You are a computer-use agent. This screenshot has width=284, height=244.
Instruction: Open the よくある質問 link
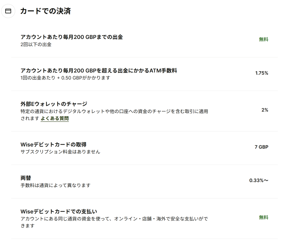55,119
